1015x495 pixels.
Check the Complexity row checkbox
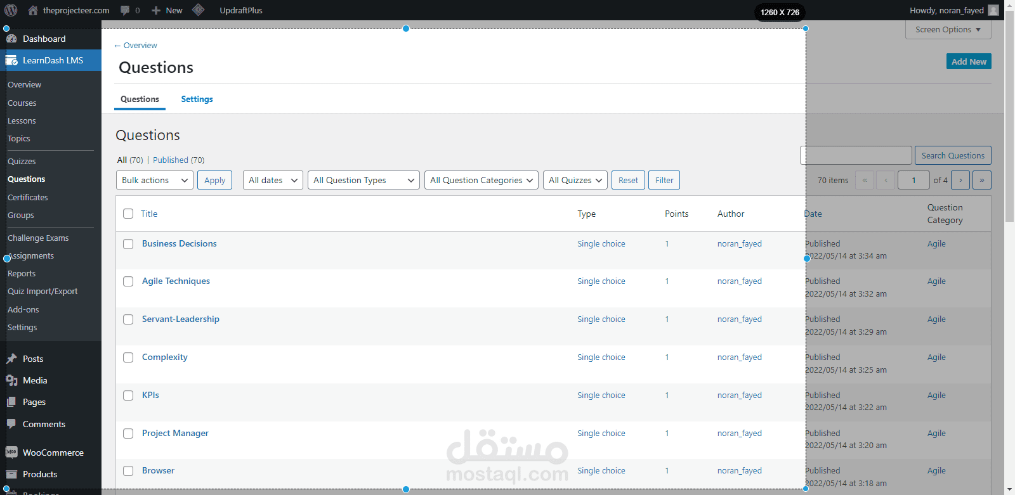click(128, 357)
